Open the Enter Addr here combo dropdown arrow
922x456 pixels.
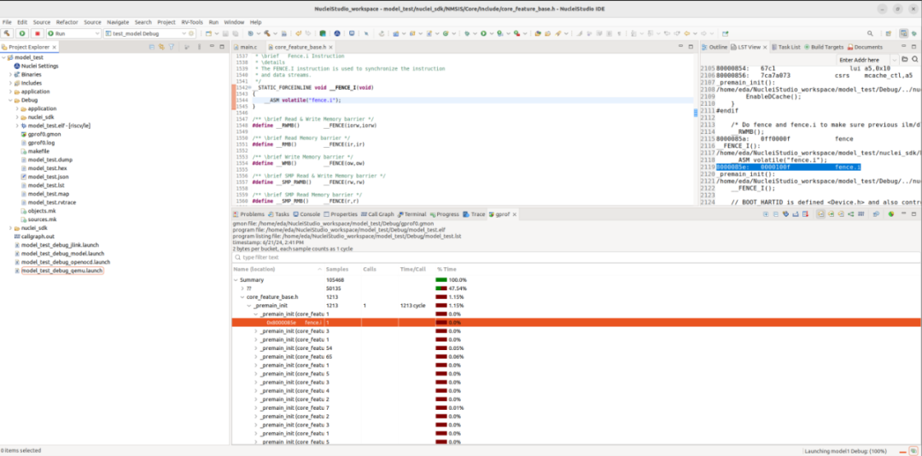[895, 60]
